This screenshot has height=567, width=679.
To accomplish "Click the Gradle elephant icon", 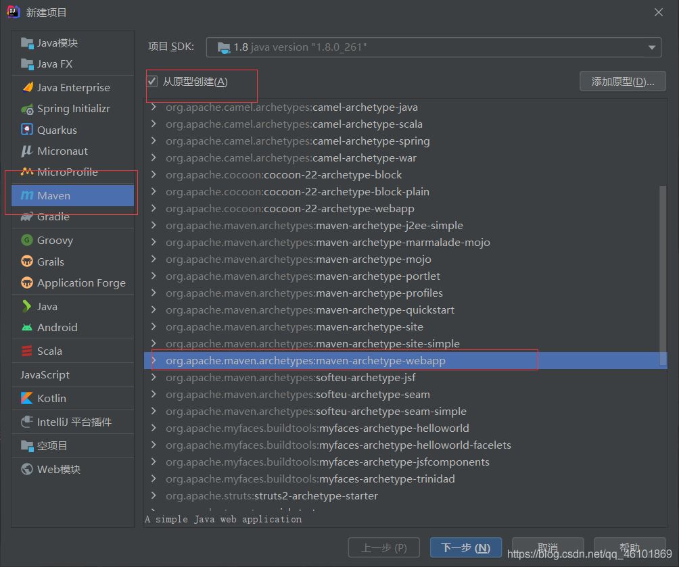I will coord(27,216).
